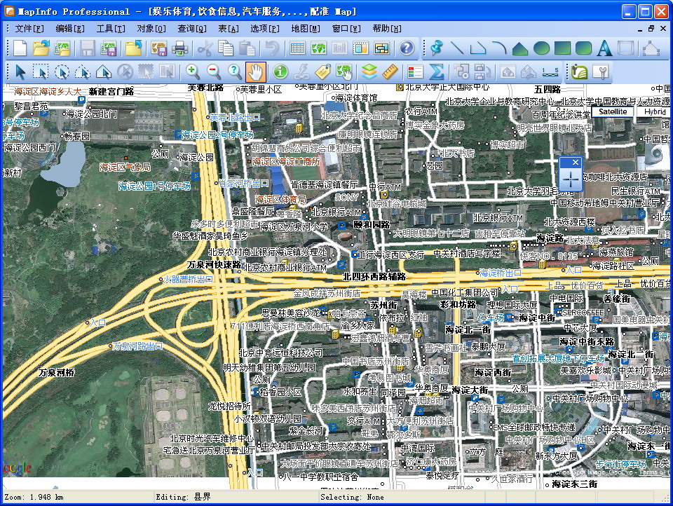Click the Statistics sigma icon
Image resolution: width=673 pixels, height=506 pixels.
(436, 71)
